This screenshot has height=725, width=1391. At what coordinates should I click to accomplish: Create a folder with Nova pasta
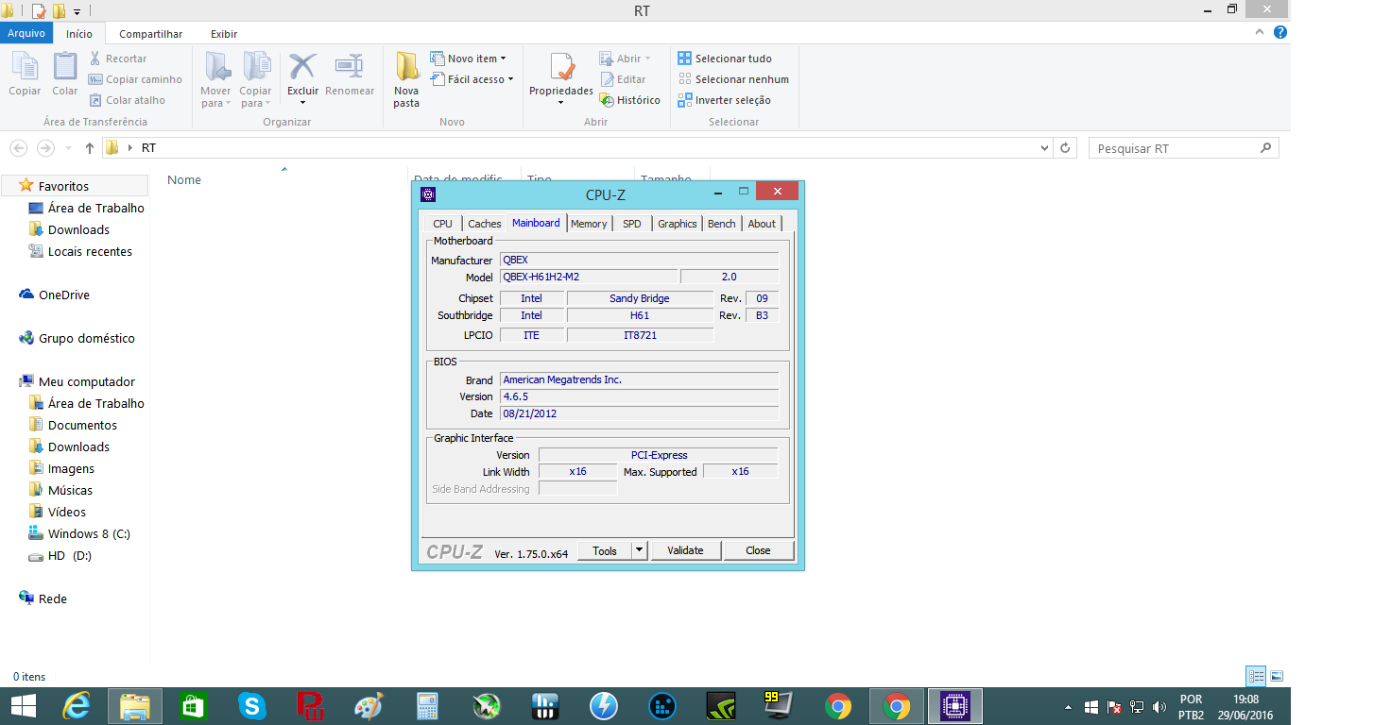tap(406, 80)
